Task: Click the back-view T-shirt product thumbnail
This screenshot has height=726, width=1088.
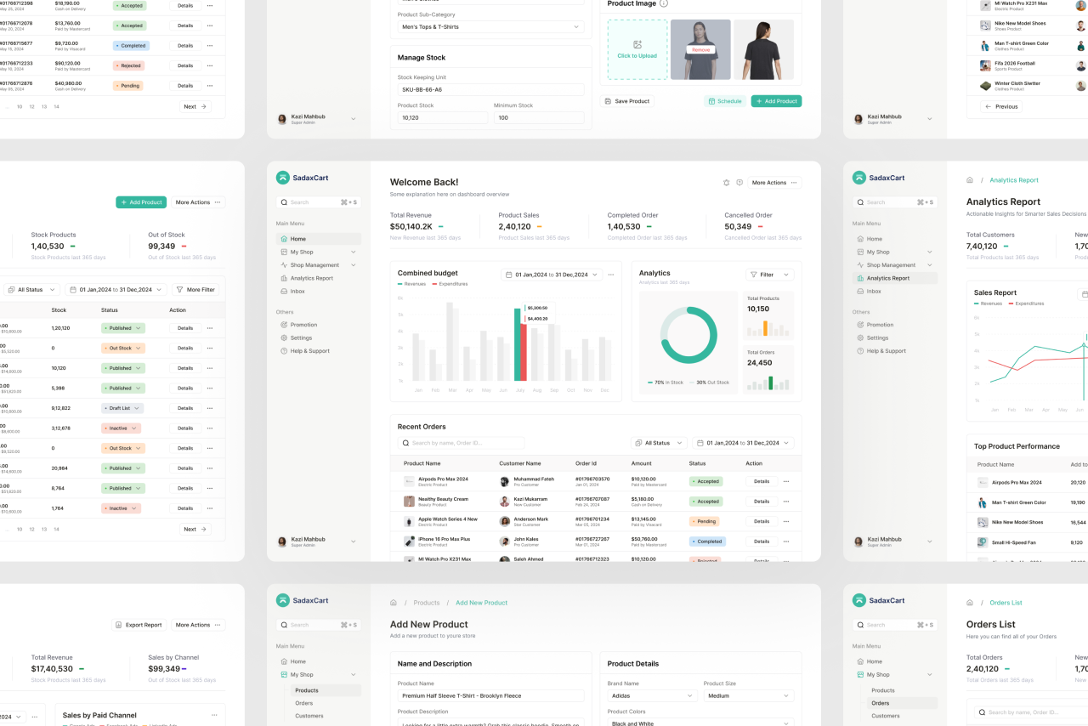Action: coord(762,49)
